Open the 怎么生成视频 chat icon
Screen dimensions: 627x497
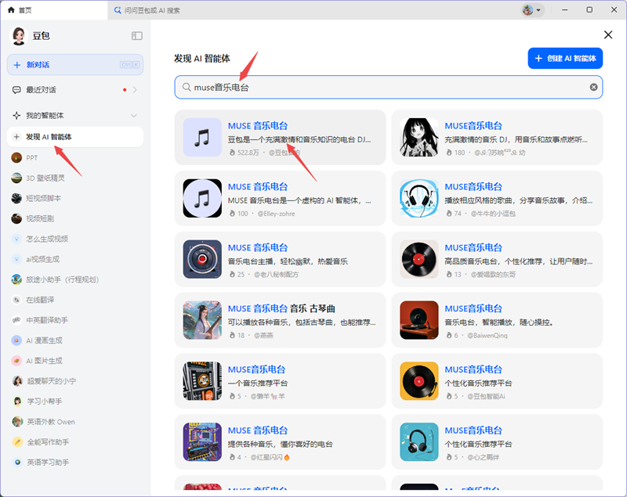pyautogui.click(x=16, y=239)
